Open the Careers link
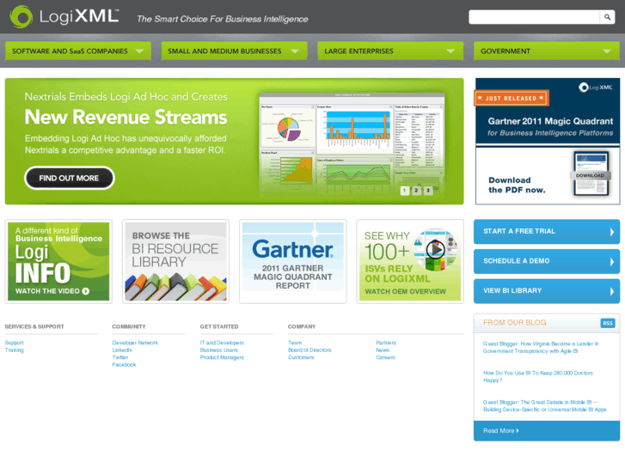625x468 pixels. click(385, 357)
